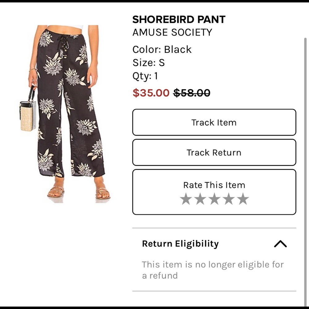Viewport: 309px width, 309px height.
Task: Select the third rating star
Action: [214, 199]
